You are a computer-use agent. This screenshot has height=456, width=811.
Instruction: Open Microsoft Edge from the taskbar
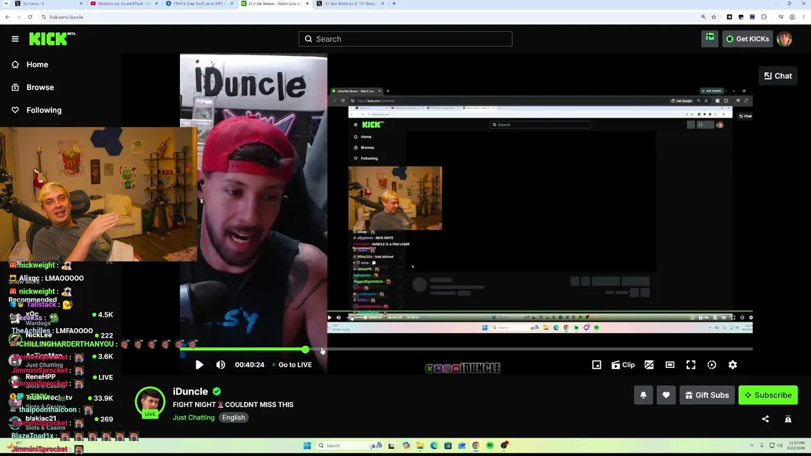tap(434, 446)
